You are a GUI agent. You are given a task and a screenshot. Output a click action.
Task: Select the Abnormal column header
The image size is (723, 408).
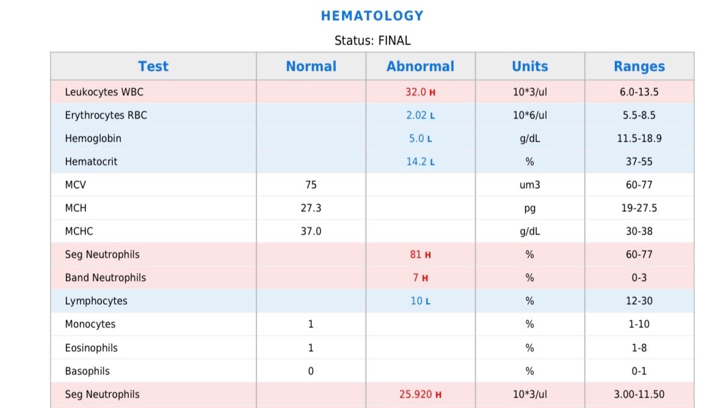click(x=420, y=67)
